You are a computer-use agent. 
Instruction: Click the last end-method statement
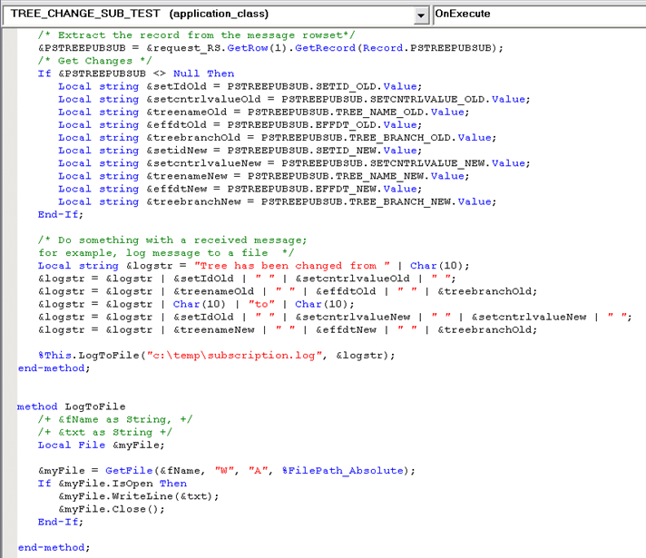pos(54,547)
